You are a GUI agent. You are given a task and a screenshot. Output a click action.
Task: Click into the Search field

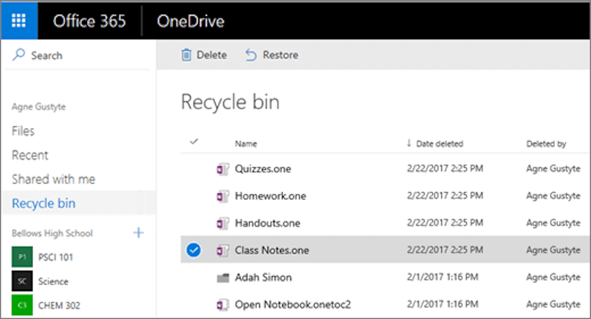click(78, 55)
